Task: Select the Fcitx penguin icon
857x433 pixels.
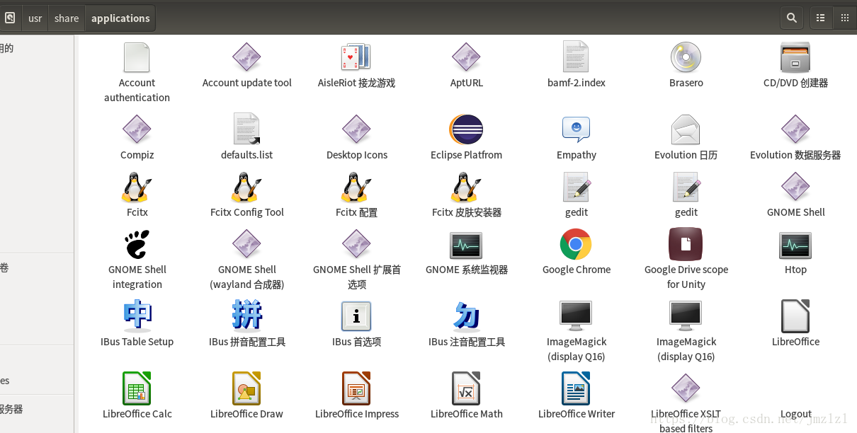Action: pyautogui.click(x=137, y=187)
